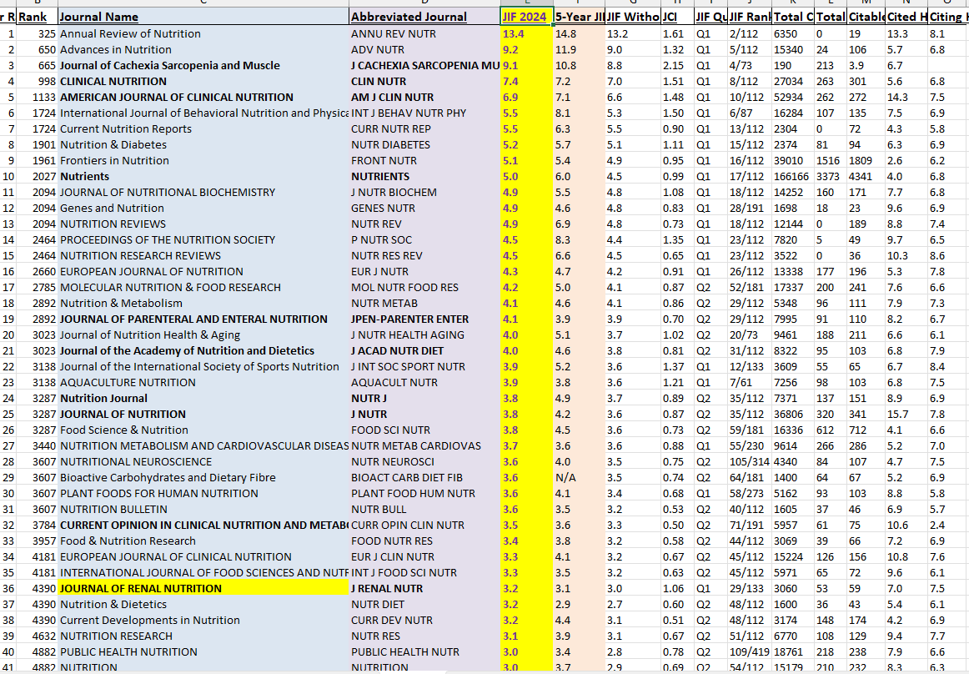Click the NUTRITION RESEARCH journal cell
The width and height of the screenshot is (969, 674).
pos(203,636)
